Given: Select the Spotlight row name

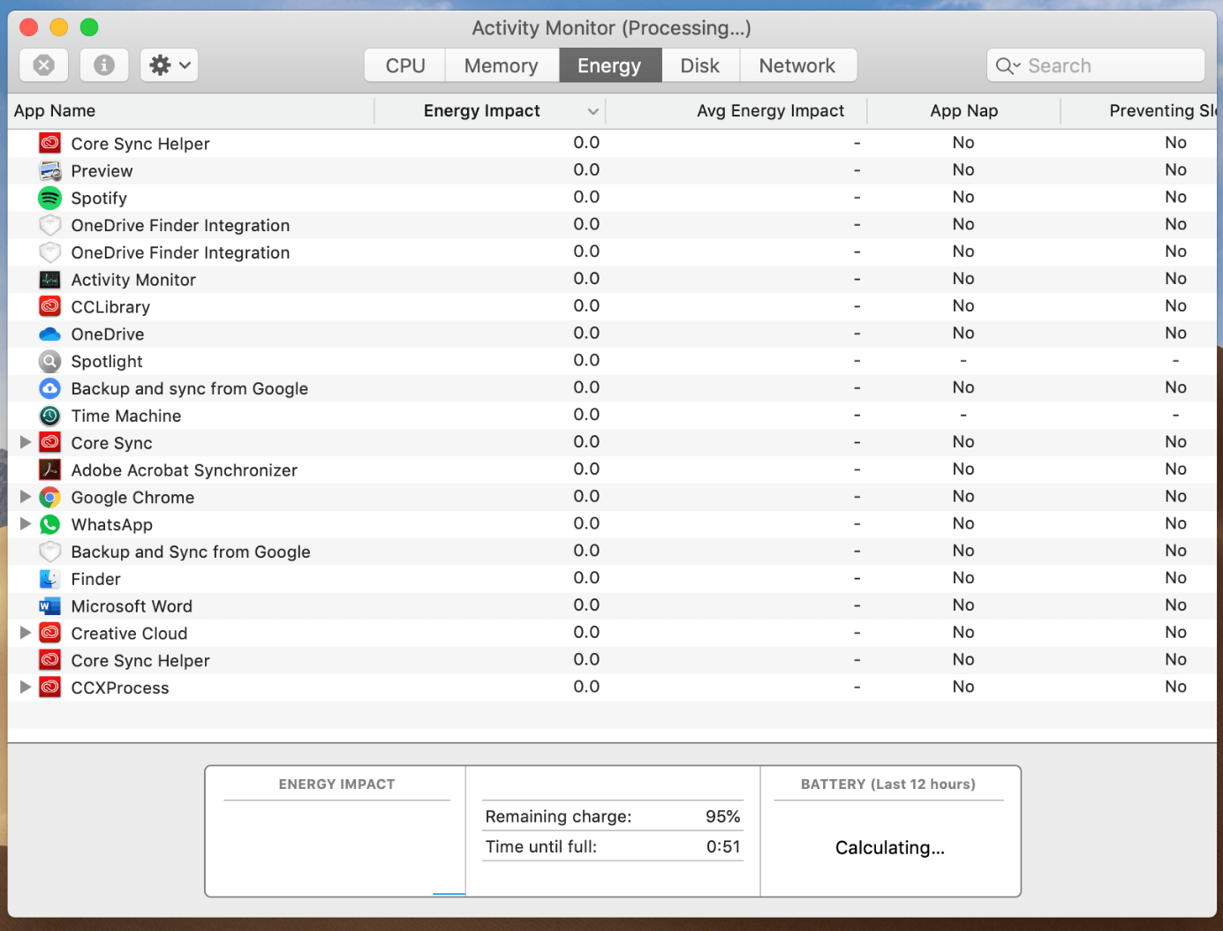Looking at the screenshot, I should coord(107,362).
